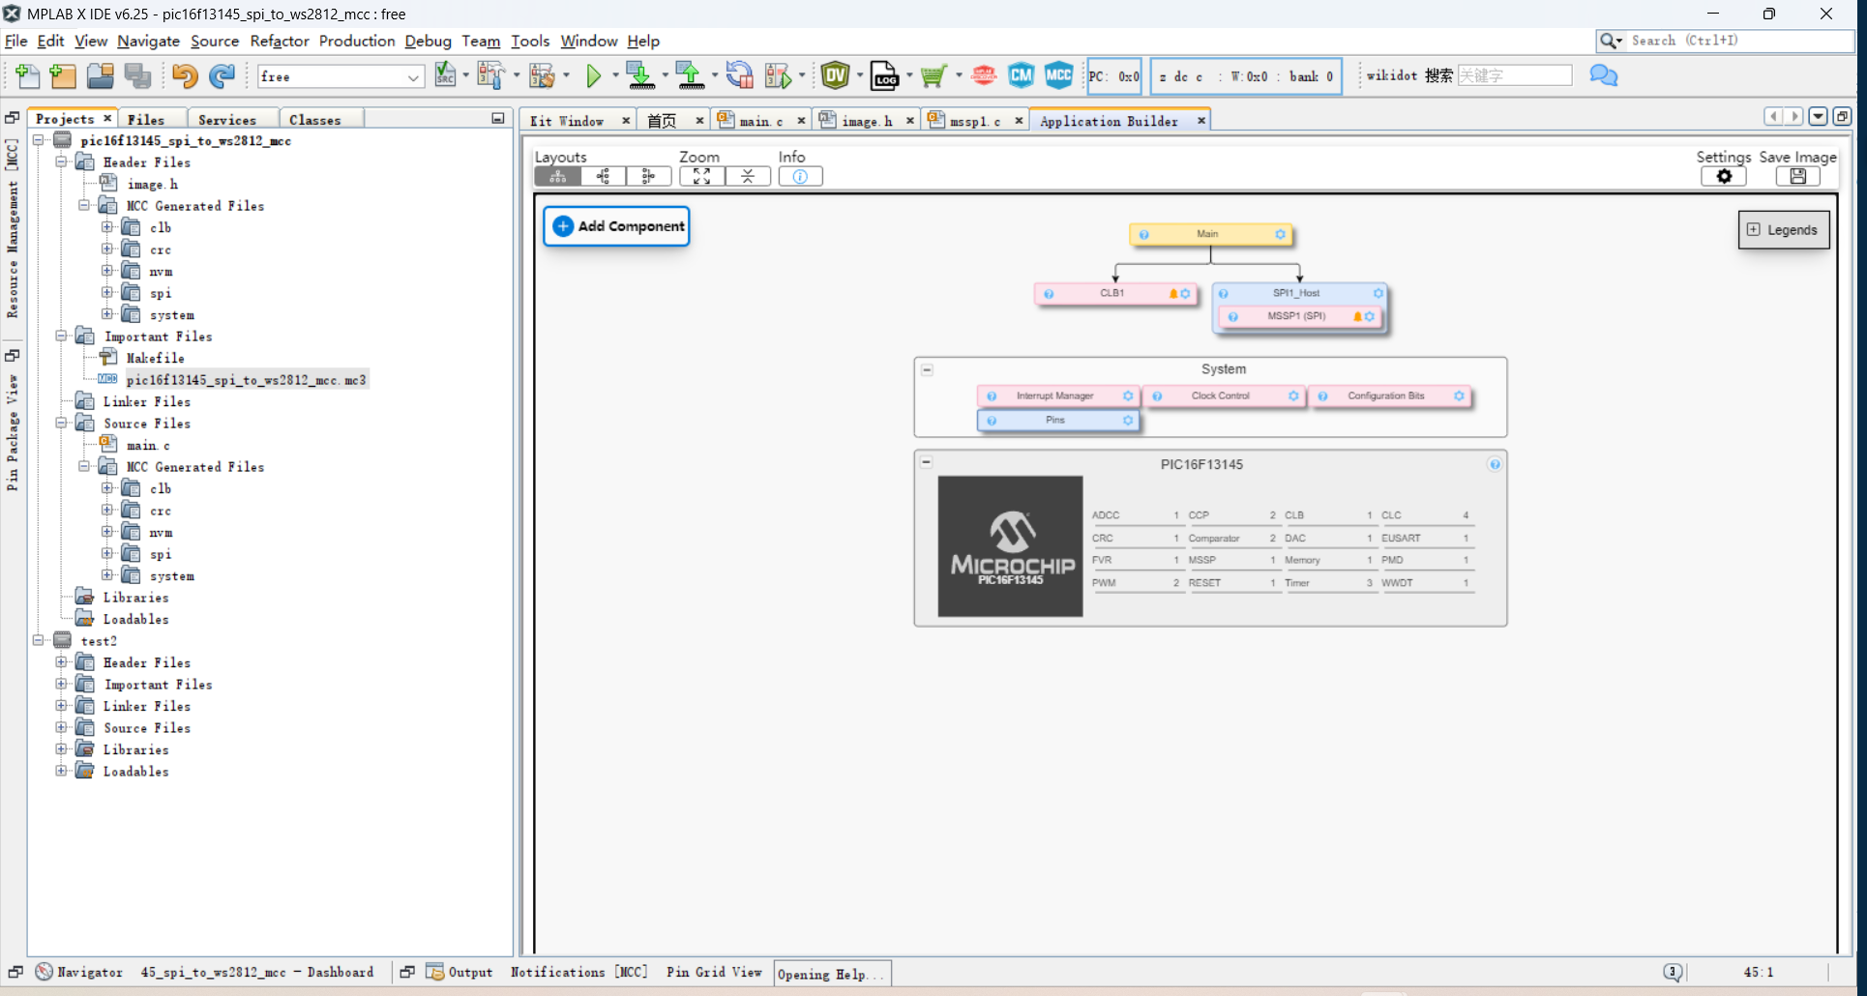Click gear icon on Interrupt Manager
Screen dimensions: 1867x996
click(x=1128, y=395)
